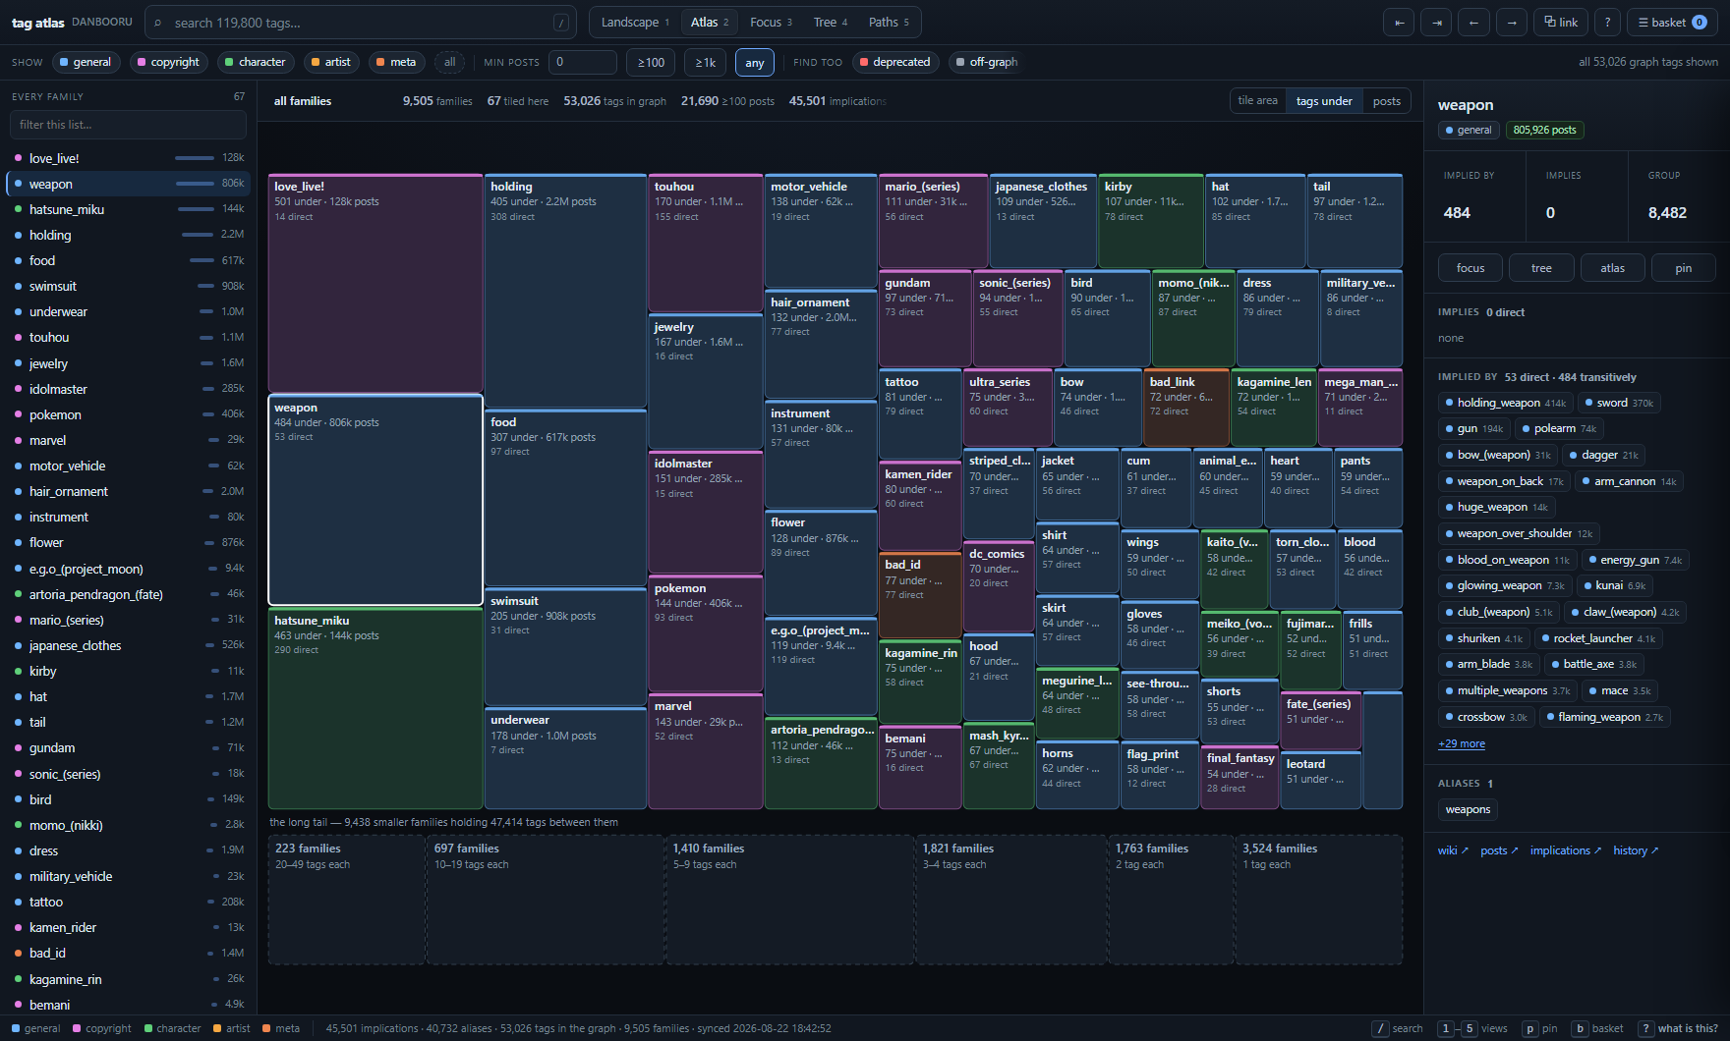Toggle the deprecated find-too filter
Screen dimensions: 1730x1041
[x=895, y=62]
